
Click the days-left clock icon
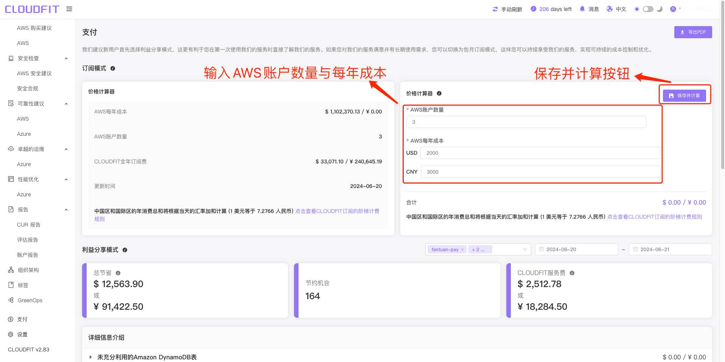pyautogui.click(x=534, y=9)
